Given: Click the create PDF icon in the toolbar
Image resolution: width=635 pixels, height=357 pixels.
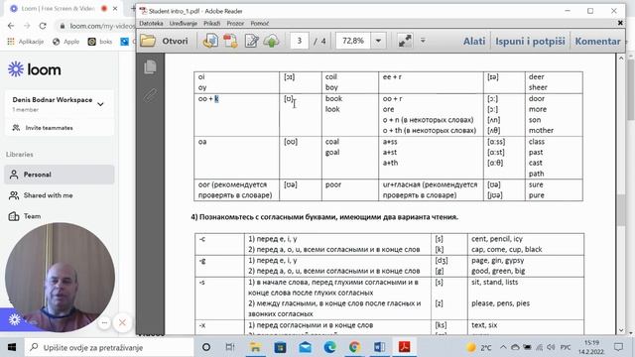Looking at the screenshot, I should coord(230,41).
